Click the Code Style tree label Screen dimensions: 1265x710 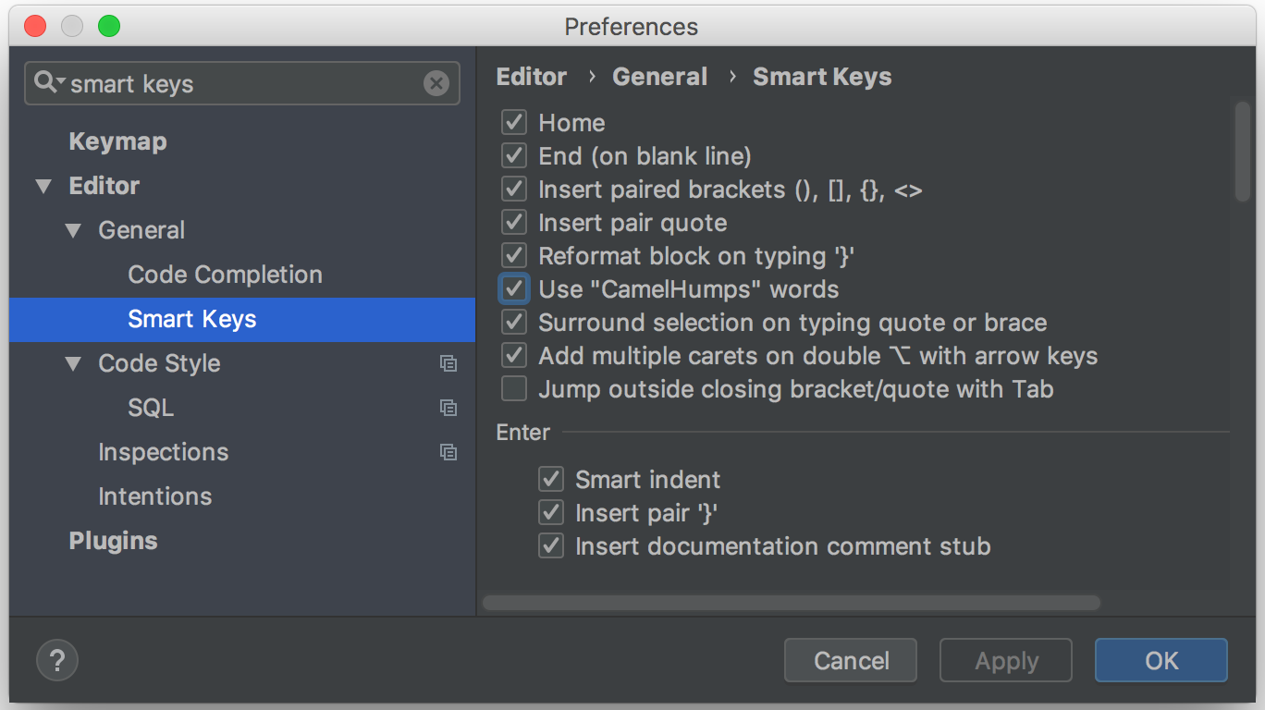click(159, 363)
